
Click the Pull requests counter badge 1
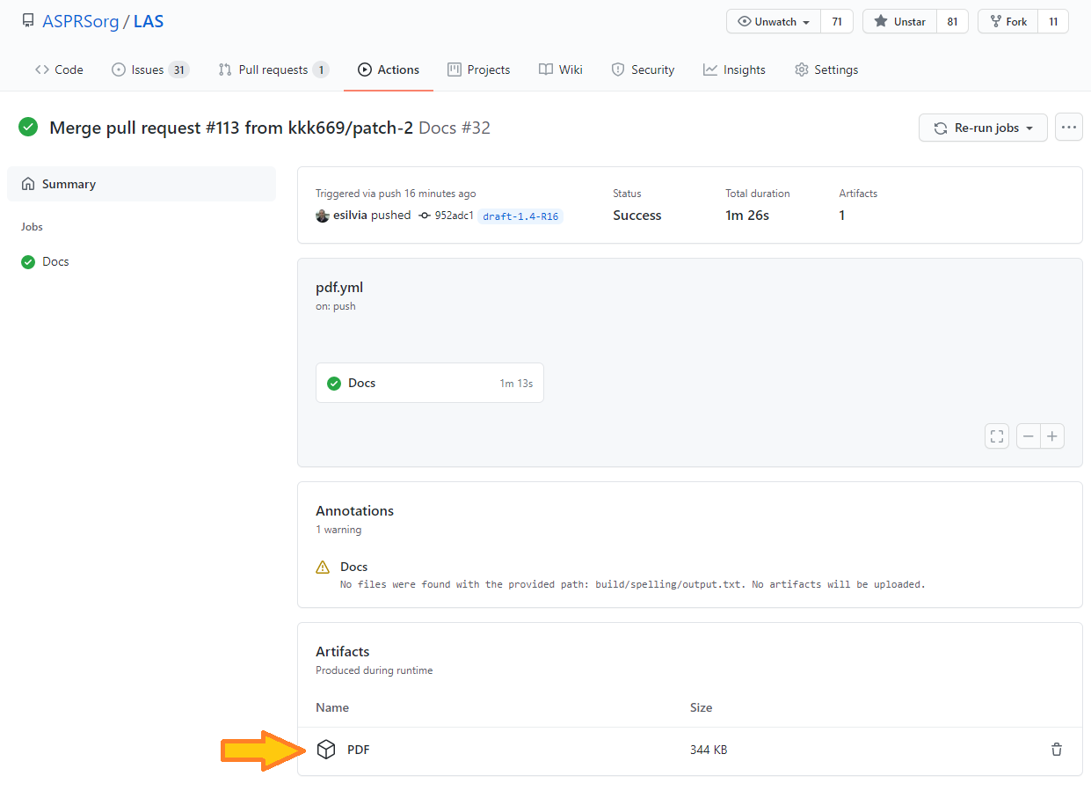click(x=321, y=70)
